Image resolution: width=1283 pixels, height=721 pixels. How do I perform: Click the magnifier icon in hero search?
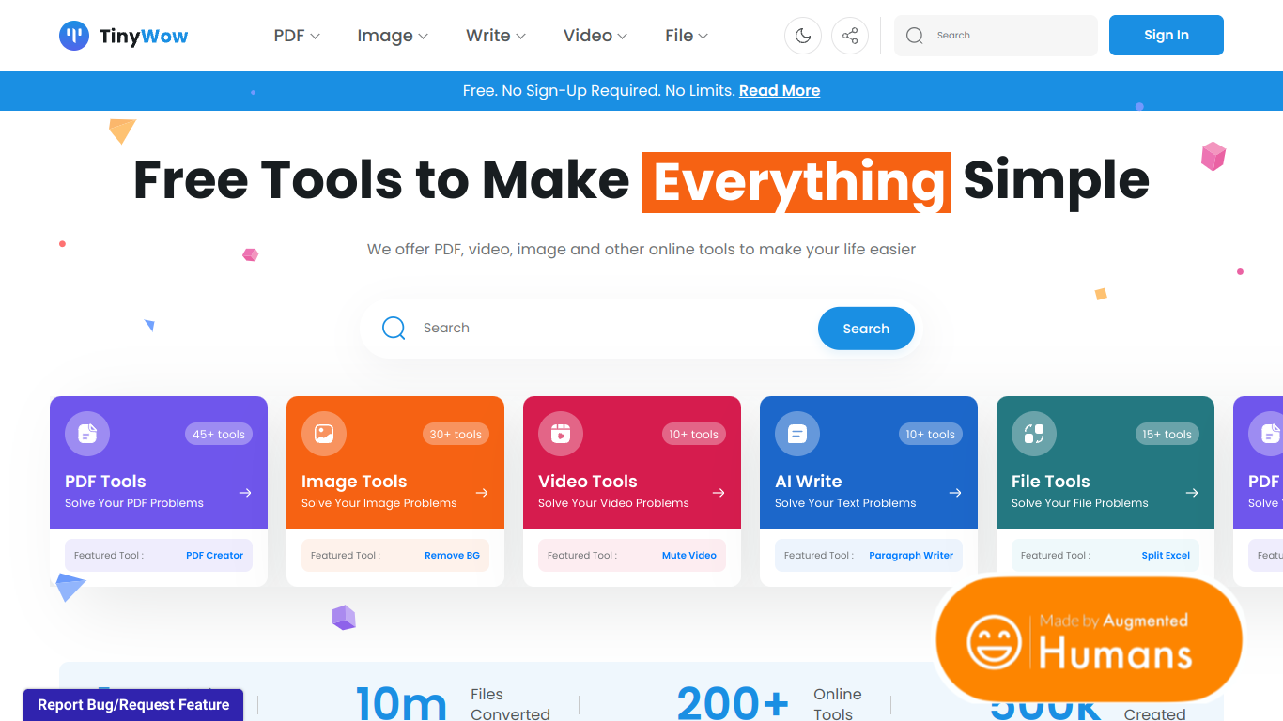tap(394, 328)
